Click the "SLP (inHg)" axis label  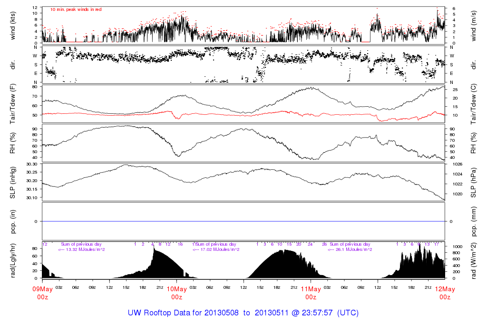click(x=13, y=181)
